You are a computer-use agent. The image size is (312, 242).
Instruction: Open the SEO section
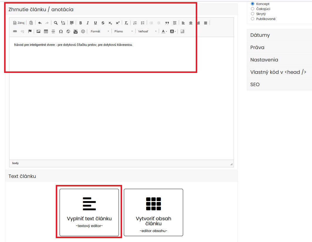tap(279, 84)
